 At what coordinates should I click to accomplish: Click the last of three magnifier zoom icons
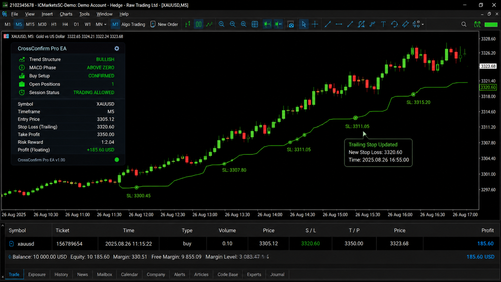tap(244, 24)
